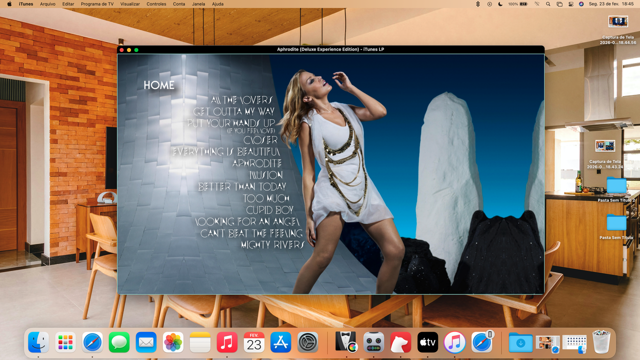Click the Wi-Fi status icon in menu bar

pos(537,4)
